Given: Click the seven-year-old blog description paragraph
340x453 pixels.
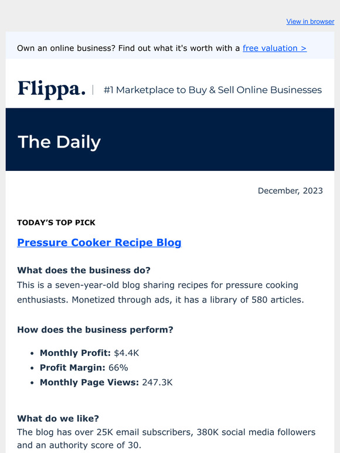Looking at the screenshot, I should coord(161,293).
